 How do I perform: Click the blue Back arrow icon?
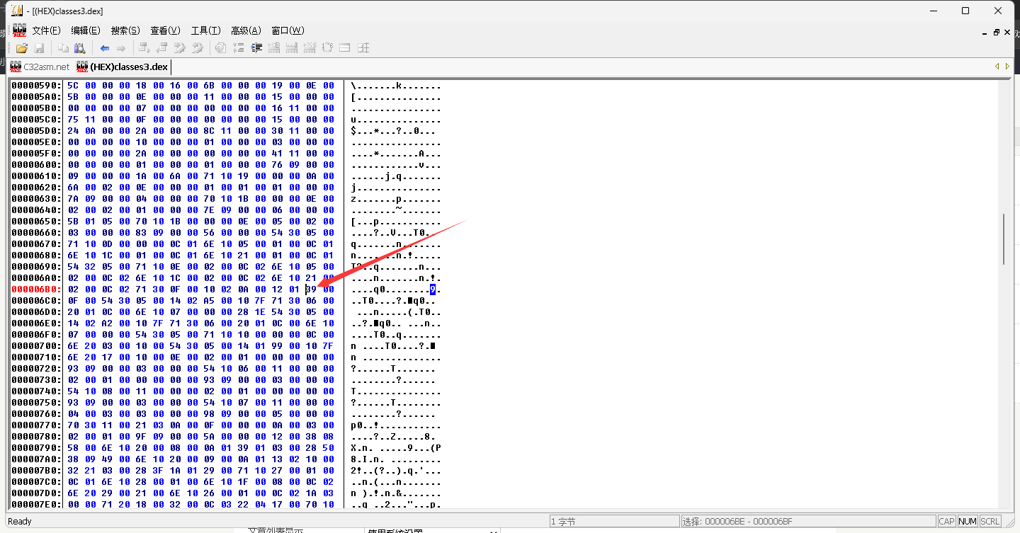[x=105, y=48]
